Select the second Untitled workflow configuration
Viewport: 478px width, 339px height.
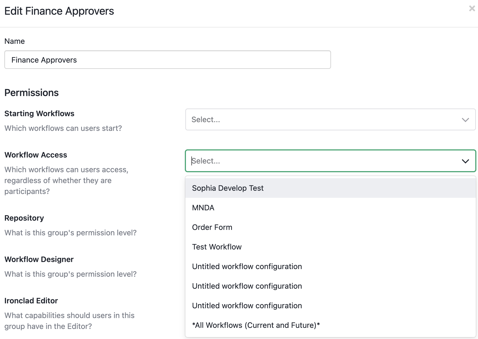coord(330,286)
